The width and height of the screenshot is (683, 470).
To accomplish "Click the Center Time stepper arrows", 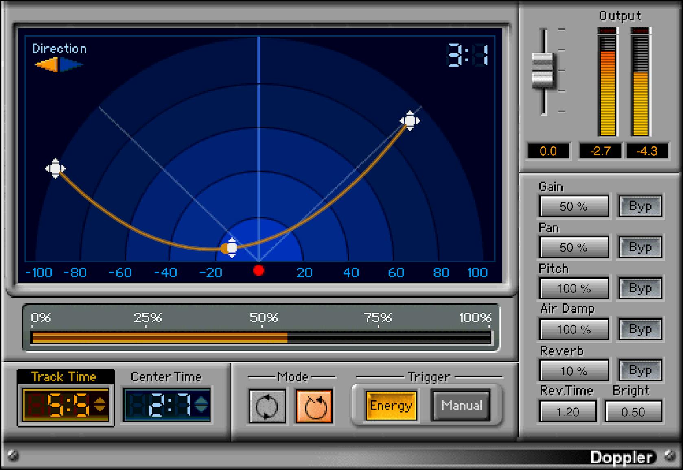I will (x=202, y=404).
